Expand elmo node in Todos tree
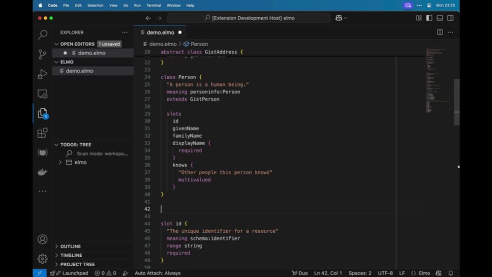The height and width of the screenshot is (277, 492). 60,162
